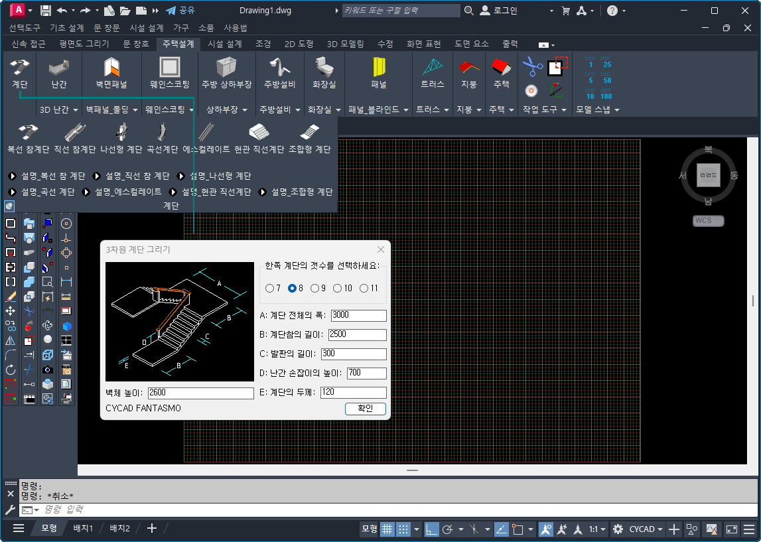
Task: Select the 11 steps radio option
Action: coord(364,289)
